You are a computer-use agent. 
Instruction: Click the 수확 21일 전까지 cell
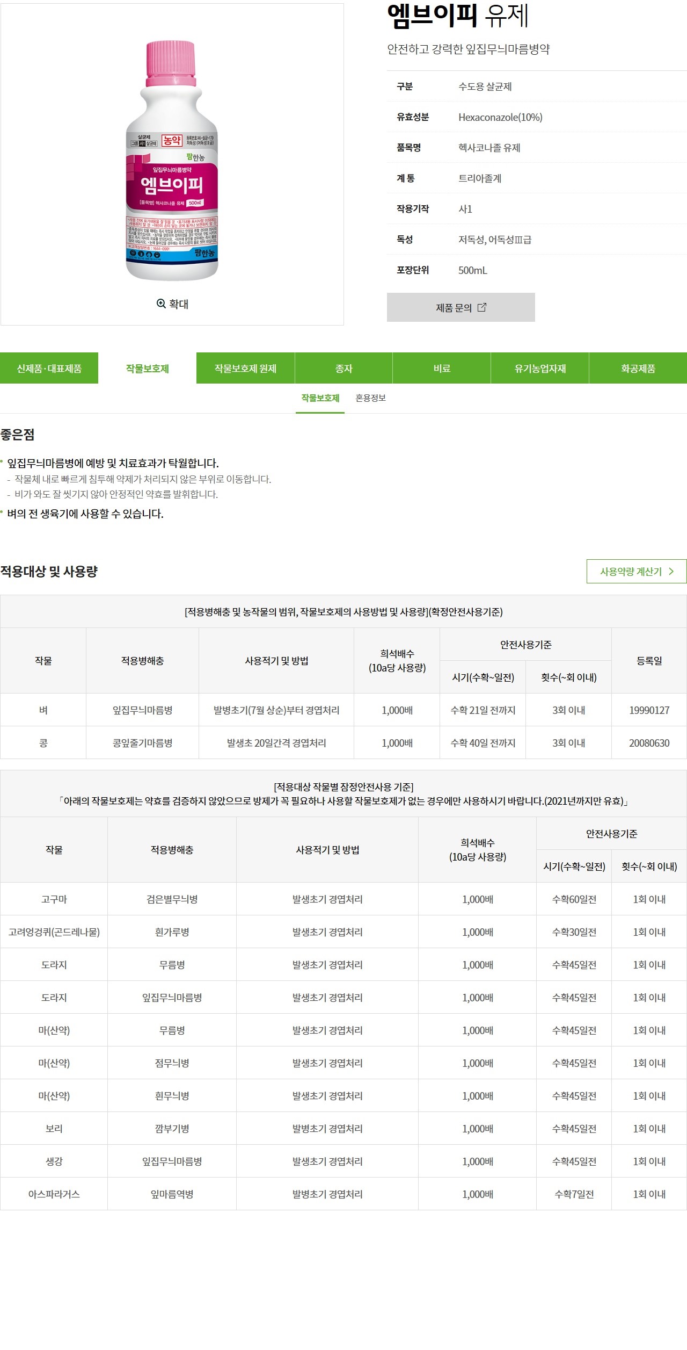tap(483, 710)
